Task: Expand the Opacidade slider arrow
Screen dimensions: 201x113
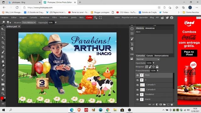Action: (154, 63)
